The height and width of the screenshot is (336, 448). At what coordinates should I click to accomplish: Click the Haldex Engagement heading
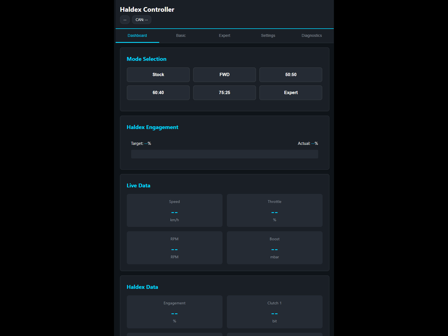click(152, 127)
